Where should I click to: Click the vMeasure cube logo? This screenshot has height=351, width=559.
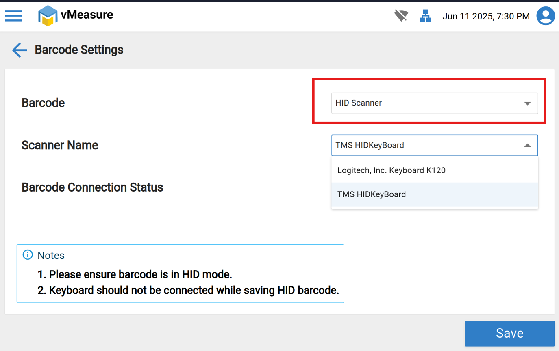click(x=48, y=16)
